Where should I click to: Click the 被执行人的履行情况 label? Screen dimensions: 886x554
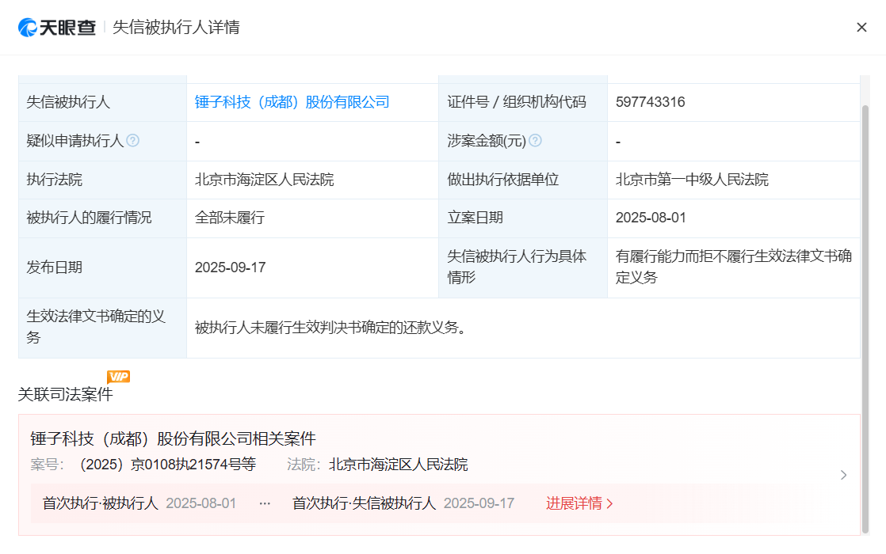[x=90, y=218]
